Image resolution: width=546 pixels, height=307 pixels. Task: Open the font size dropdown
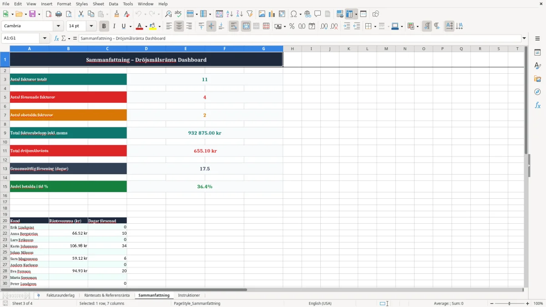coord(91,26)
